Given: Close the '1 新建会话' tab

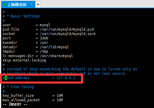Looking at the screenshot, I should [x=31, y=4].
